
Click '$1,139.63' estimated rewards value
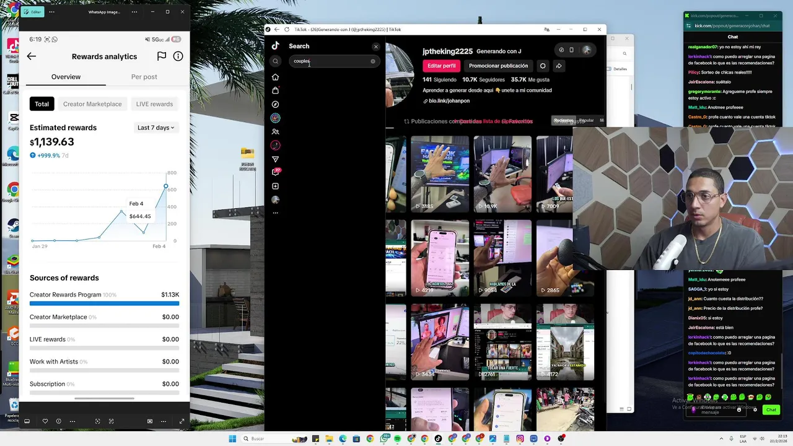(x=52, y=142)
